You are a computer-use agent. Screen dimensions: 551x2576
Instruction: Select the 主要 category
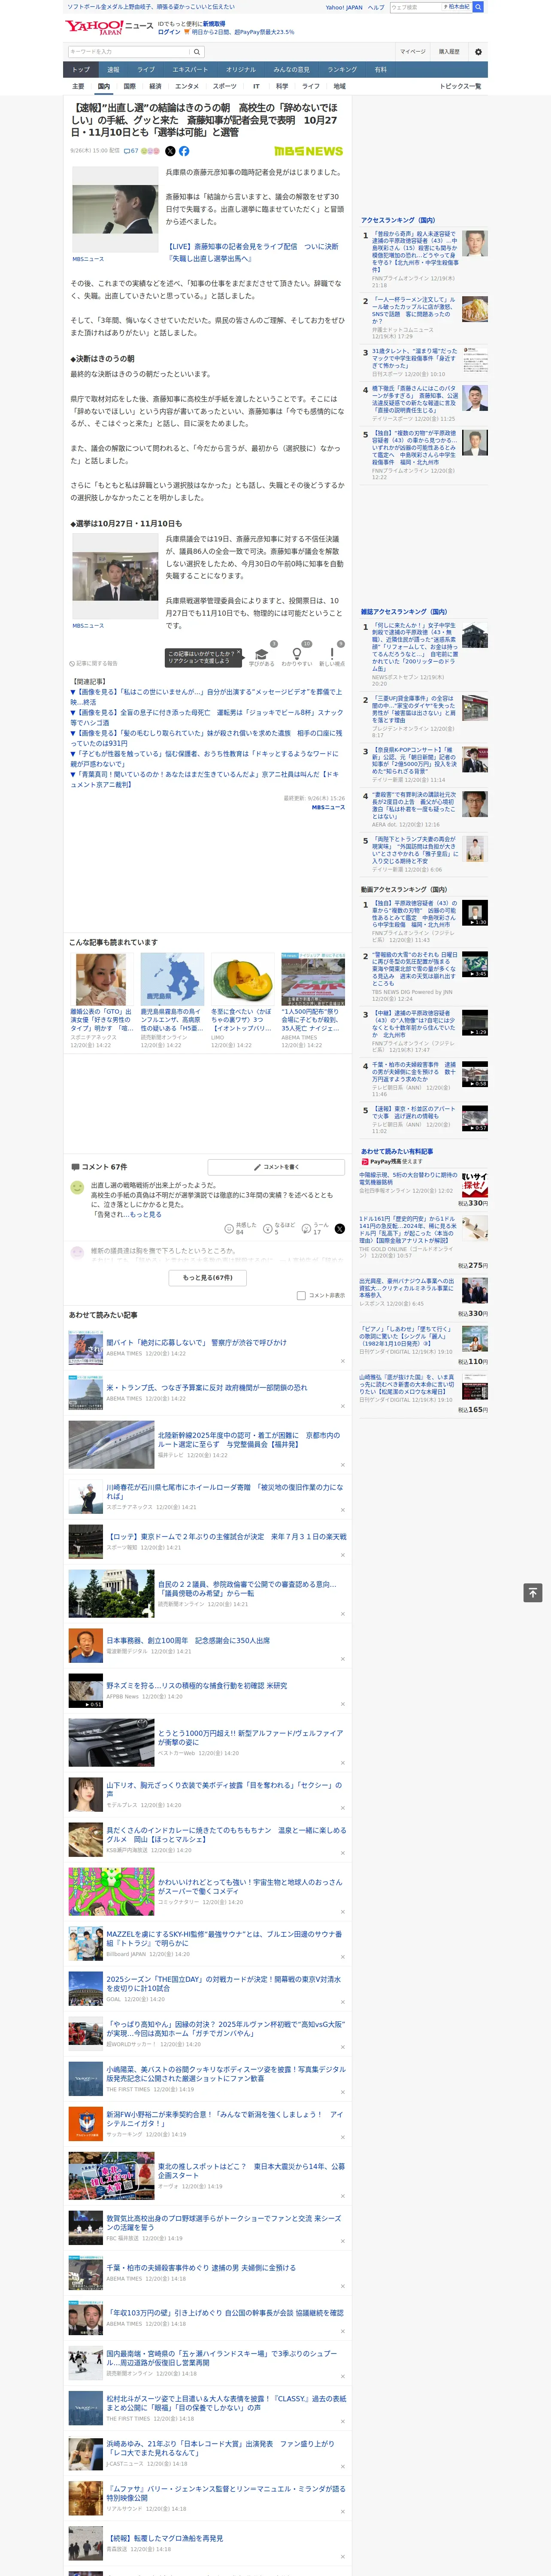coord(78,86)
